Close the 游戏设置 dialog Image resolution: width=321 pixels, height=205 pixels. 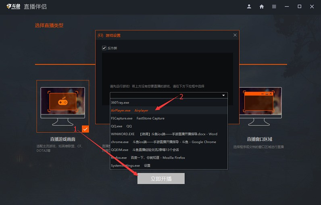click(235, 36)
